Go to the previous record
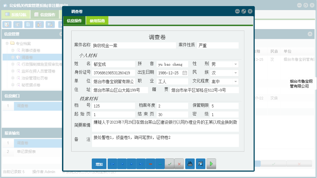 (121, 164)
